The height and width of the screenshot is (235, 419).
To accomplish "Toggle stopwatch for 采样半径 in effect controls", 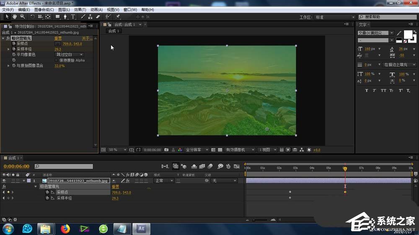I will (13, 49).
